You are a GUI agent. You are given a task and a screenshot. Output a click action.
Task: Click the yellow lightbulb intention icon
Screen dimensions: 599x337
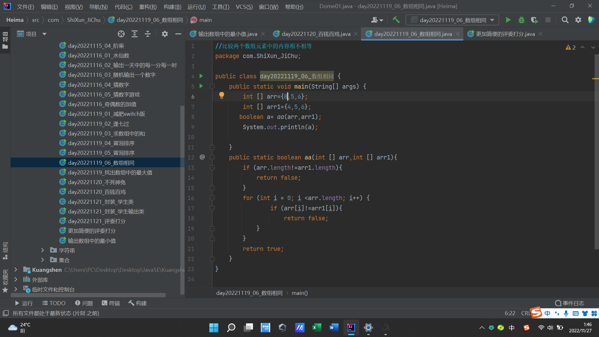(222, 95)
